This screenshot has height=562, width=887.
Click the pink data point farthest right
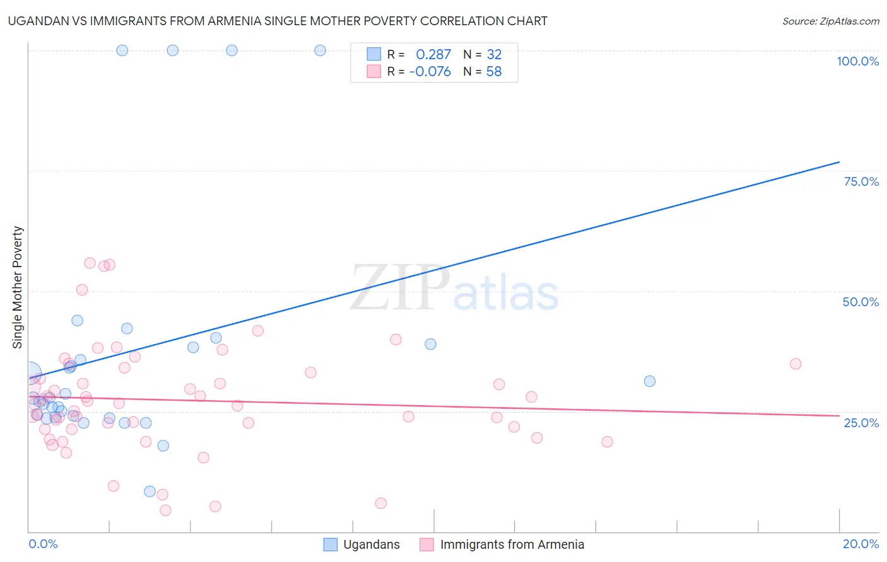[x=796, y=364]
